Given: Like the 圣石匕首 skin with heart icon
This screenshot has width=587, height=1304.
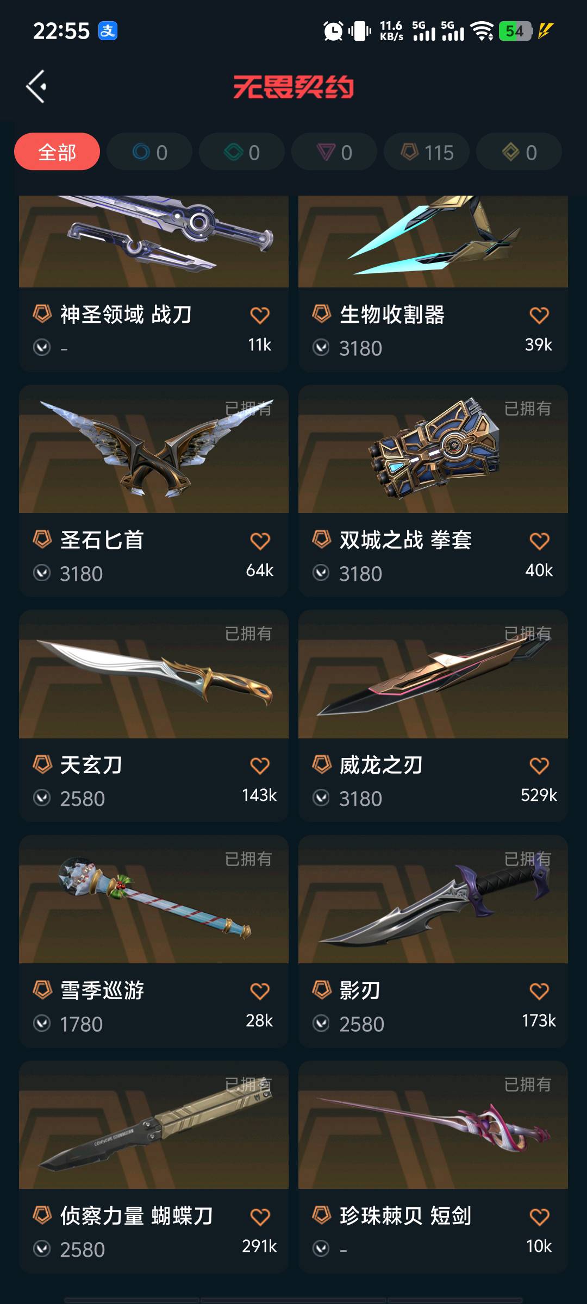Looking at the screenshot, I should (260, 541).
